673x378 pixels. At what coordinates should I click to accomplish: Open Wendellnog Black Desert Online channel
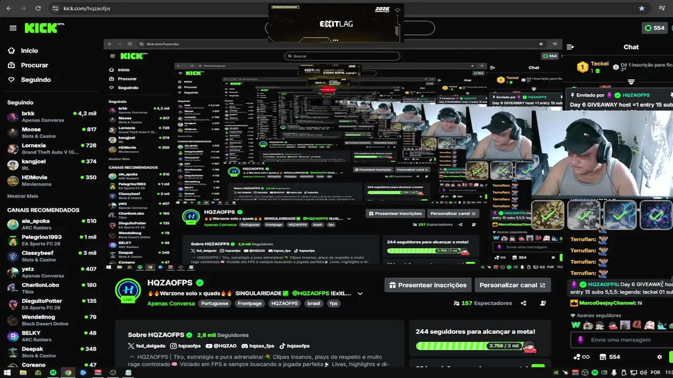(52, 320)
